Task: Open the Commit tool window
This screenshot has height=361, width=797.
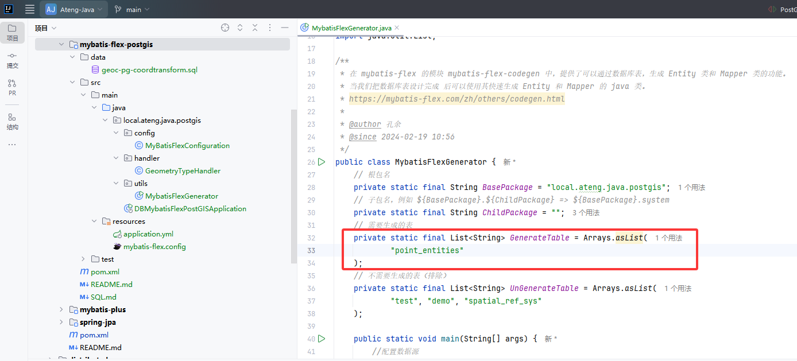Action: point(12,60)
